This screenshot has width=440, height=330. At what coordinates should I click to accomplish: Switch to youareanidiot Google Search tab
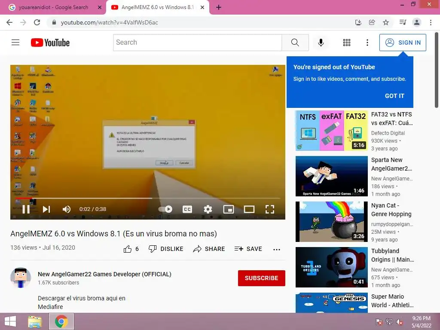click(53, 7)
